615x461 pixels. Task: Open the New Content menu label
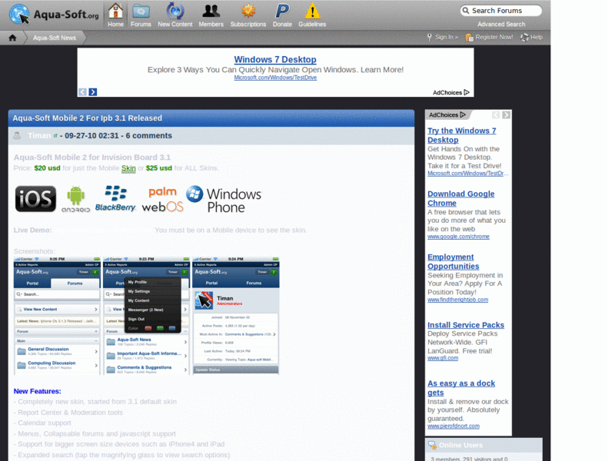tap(175, 25)
